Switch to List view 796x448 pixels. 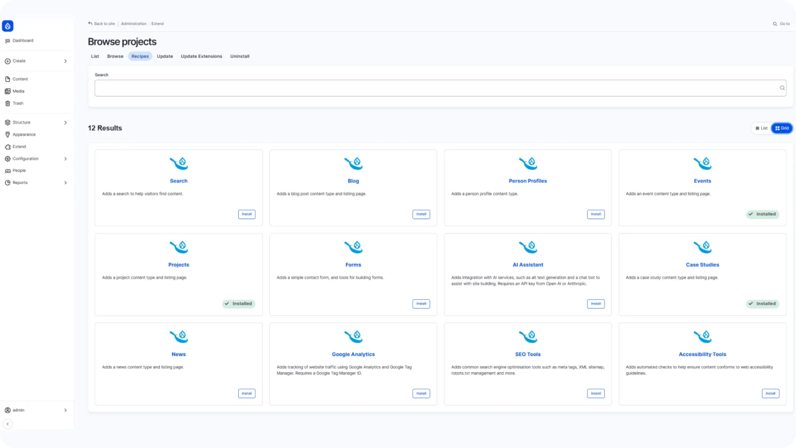[x=761, y=128]
